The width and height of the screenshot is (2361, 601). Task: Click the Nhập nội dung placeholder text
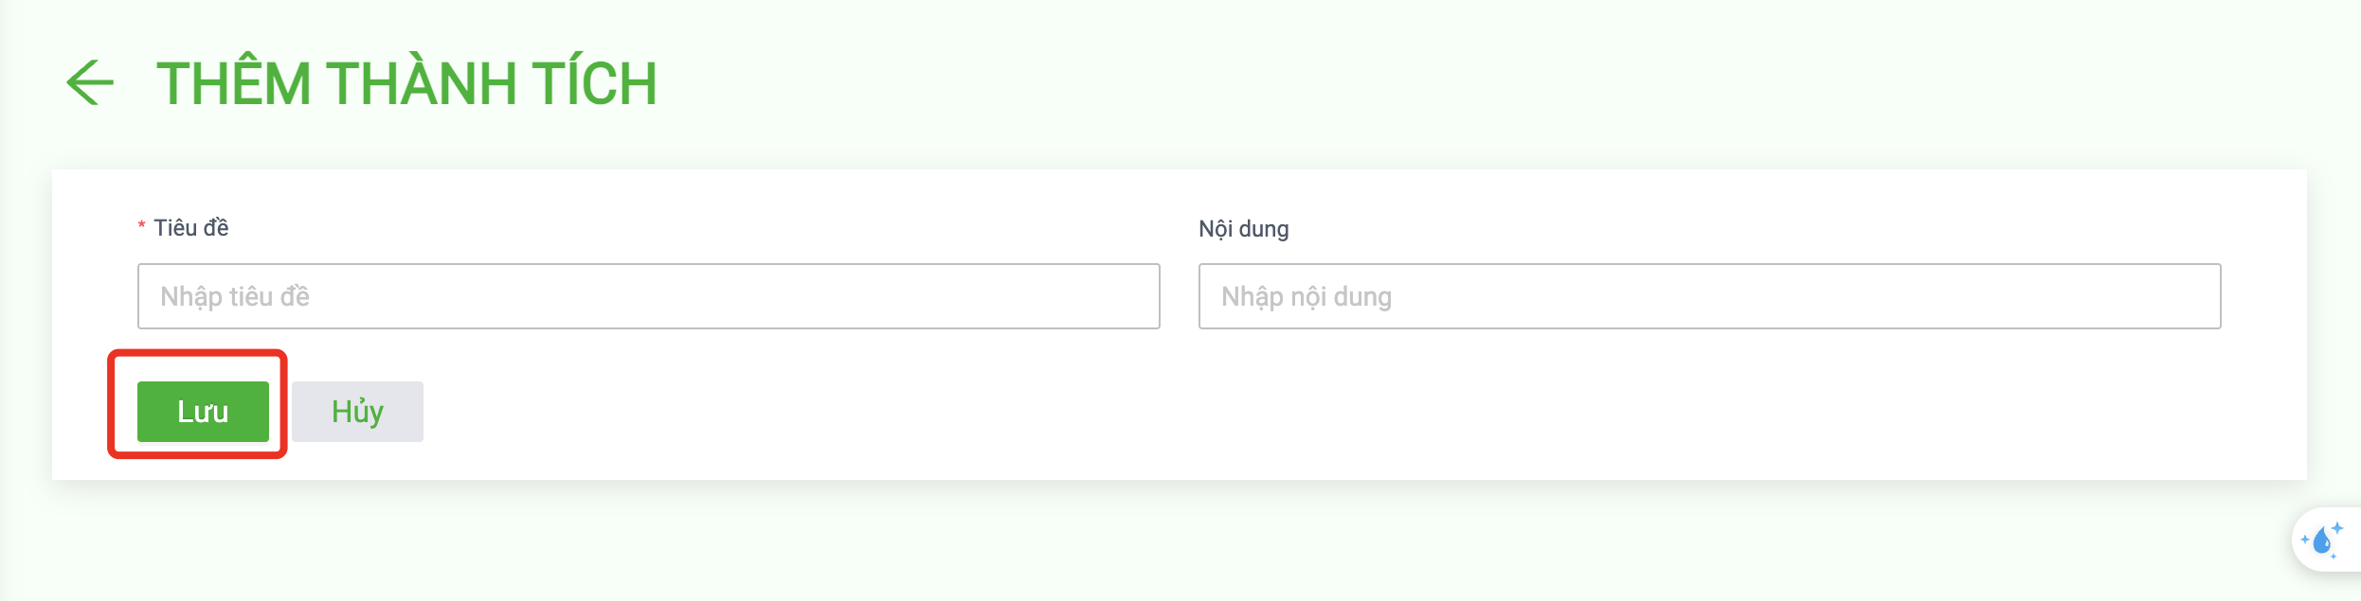[x=1307, y=297]
